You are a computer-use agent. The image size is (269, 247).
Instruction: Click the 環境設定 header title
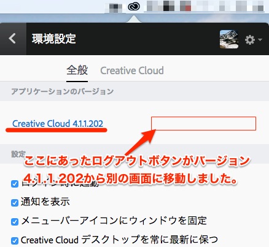point(54,39)
